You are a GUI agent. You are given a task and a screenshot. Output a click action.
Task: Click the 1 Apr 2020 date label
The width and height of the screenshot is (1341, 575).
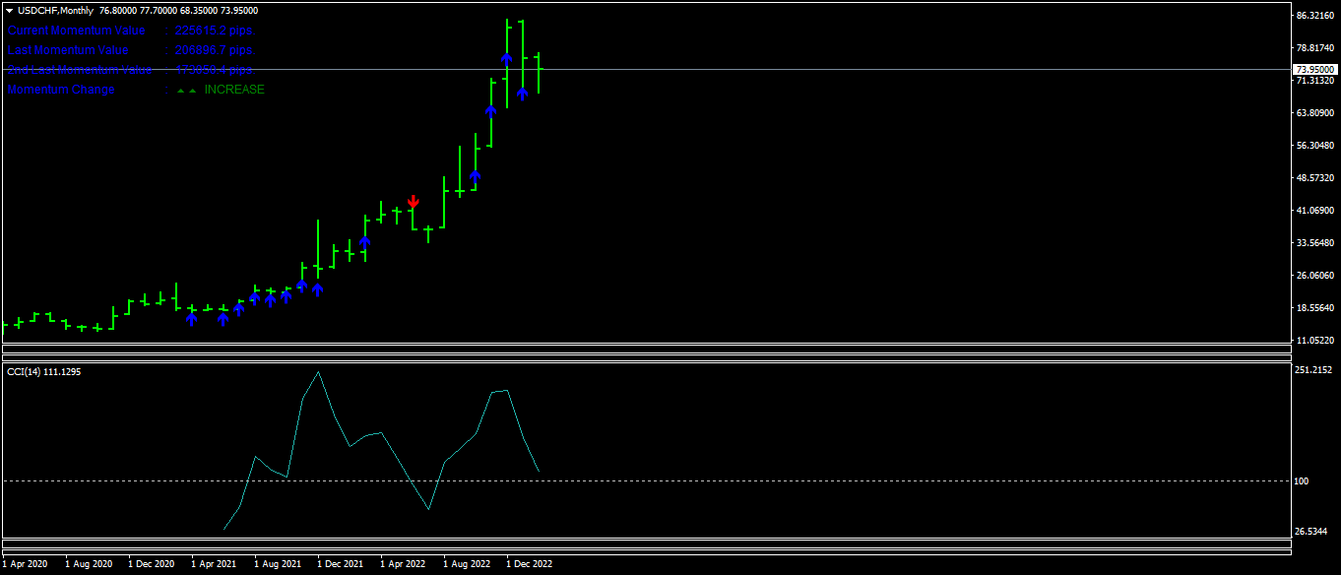tap(25, 565)
